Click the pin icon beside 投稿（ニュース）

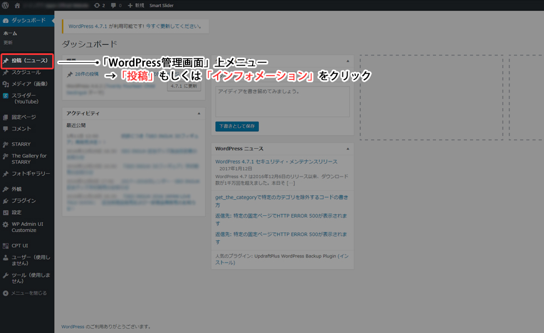[x=6, y=60]
